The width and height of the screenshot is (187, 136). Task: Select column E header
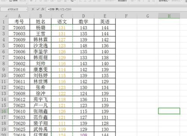[x=105, y=16]
